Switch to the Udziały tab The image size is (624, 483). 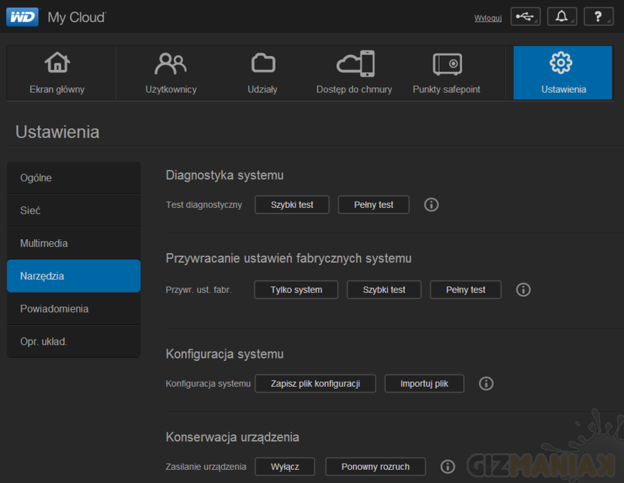(263, 73)
